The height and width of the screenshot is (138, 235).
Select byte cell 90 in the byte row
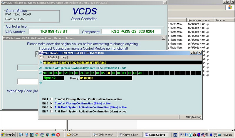click(x=50, y=73)
